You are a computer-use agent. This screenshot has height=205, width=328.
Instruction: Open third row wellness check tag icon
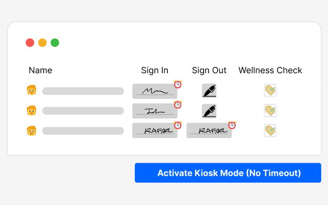point(270,130)
